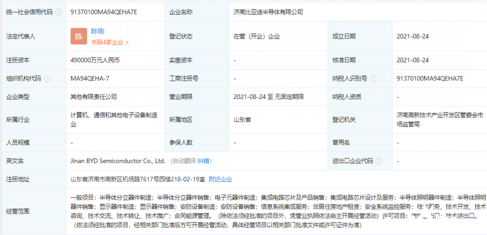Click English name Jinan BYD Semiconductor Co., Ltd.
Image resolution: width=487 pixels, height=235 pixels.
[118, 161]
